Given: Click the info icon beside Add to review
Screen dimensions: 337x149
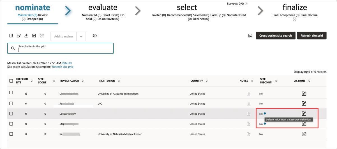Looking at the screenshot, I should (x=95, y=36).
